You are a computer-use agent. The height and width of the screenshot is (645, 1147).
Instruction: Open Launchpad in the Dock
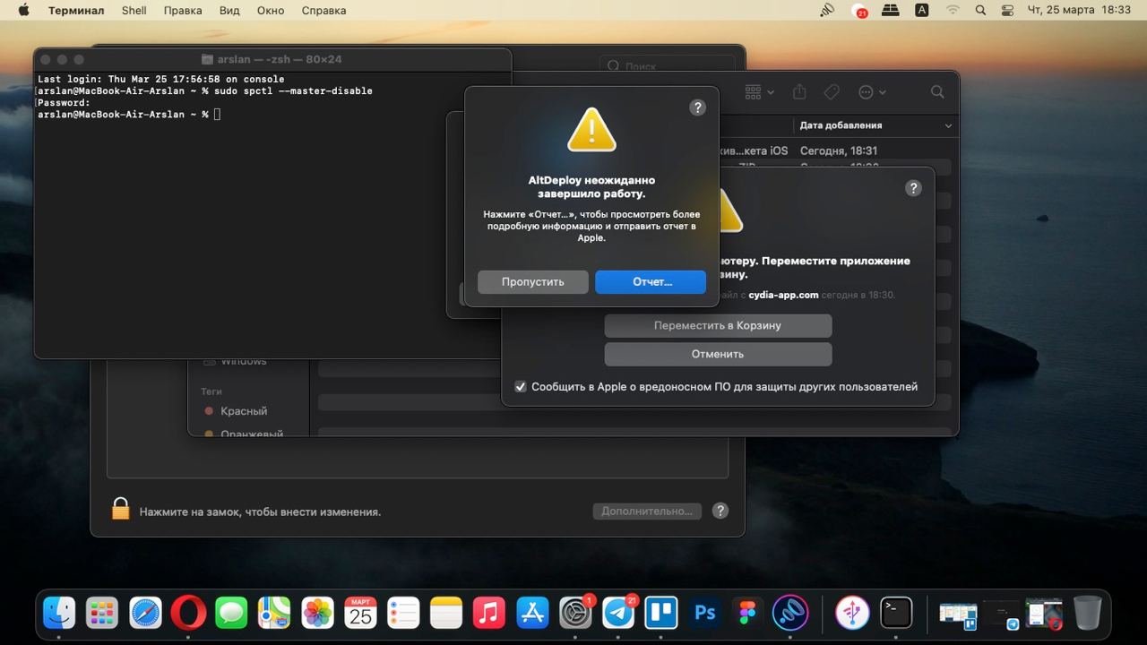[102, 614]
